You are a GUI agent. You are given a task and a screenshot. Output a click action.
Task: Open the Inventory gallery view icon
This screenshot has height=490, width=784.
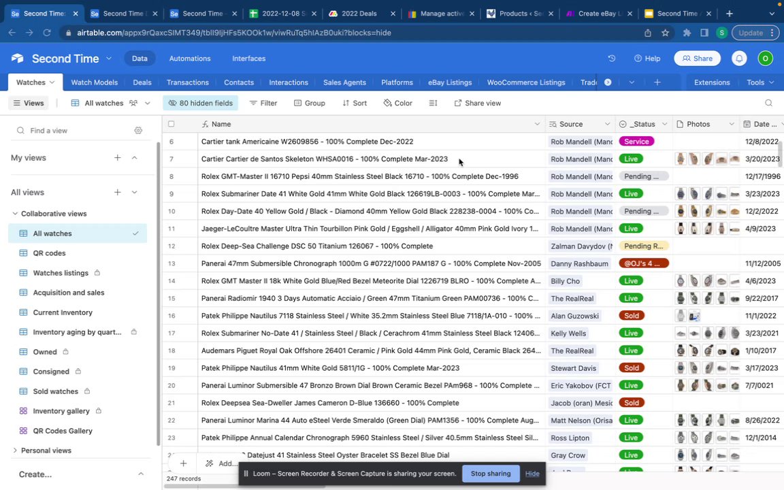click(x=23, y=411)
